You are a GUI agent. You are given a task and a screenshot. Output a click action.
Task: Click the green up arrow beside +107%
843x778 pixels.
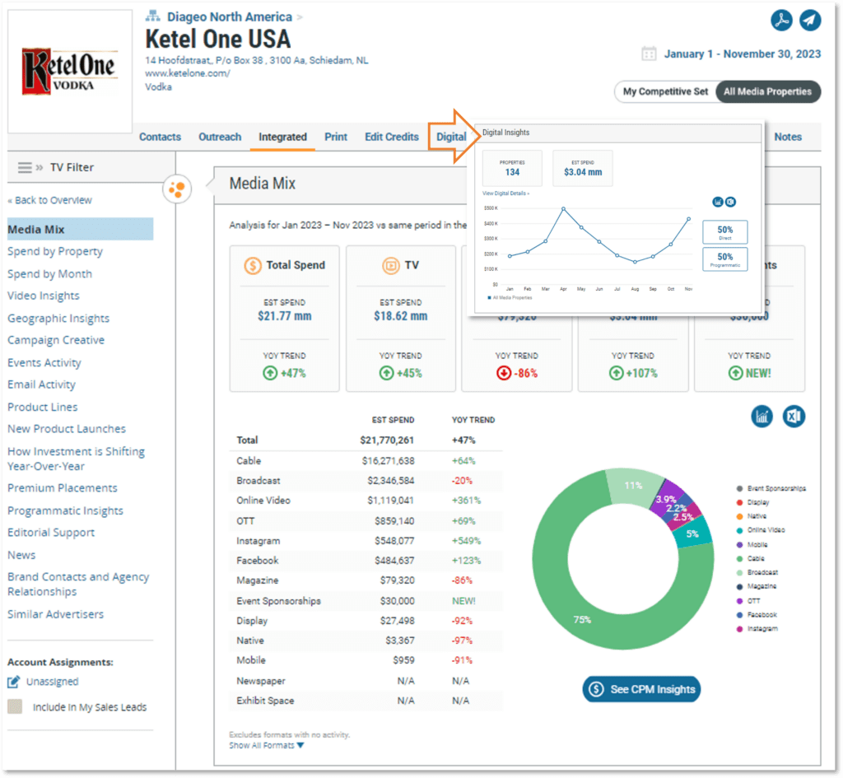(616, 373)
